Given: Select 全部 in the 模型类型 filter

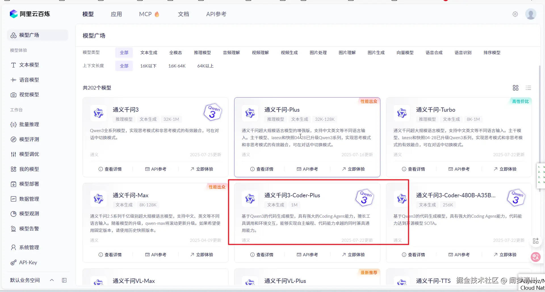Looking at the screenshot, I should pyautogui.click(x=124, y=53).
